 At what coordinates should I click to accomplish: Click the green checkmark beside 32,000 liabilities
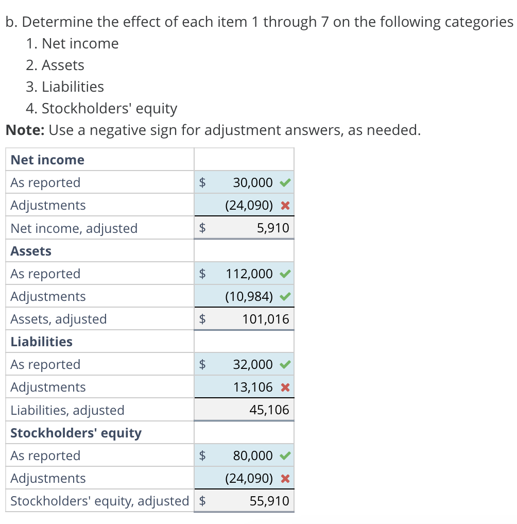pos(286,364)
